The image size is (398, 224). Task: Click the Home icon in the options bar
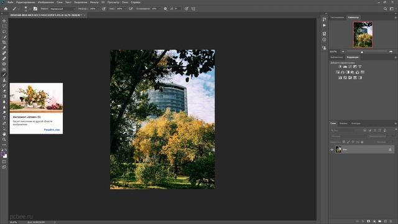point(6,9)
